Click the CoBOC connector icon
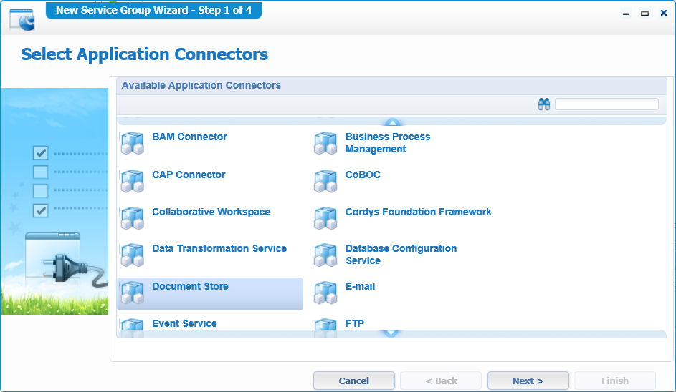The height and width of the screenshot is (392, 676). (x=325, y=181)
